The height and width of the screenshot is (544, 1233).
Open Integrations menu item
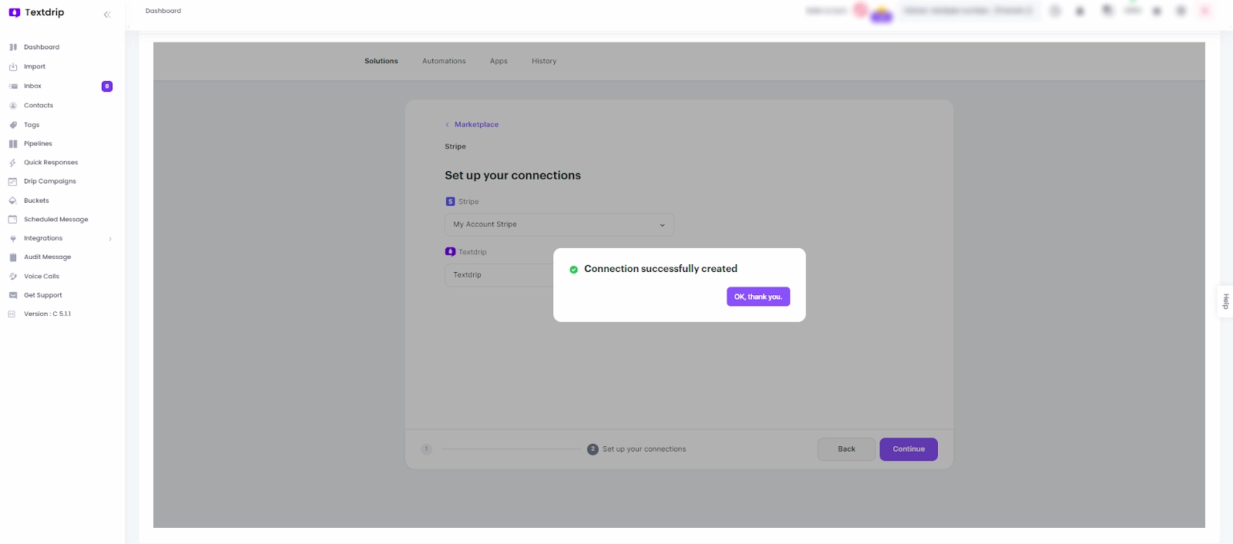coord(43,238)
